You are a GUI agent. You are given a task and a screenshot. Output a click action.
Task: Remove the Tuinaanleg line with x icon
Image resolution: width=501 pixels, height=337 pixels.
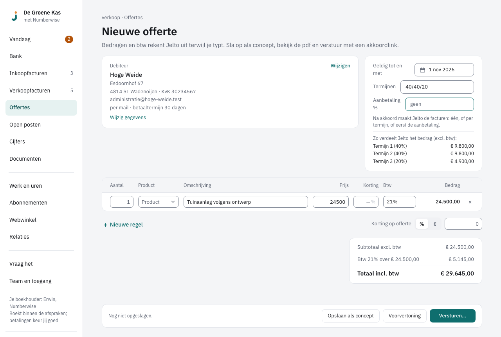click(470, 202)
